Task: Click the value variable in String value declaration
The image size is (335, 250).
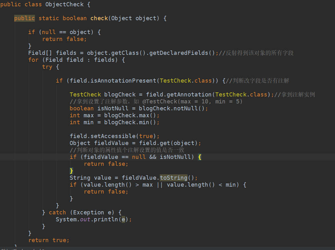Action: click(102, 178)
